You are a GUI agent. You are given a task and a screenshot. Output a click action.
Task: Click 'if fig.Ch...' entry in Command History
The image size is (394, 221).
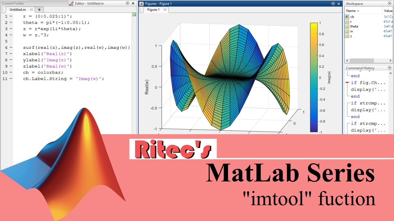click(368, 83)
